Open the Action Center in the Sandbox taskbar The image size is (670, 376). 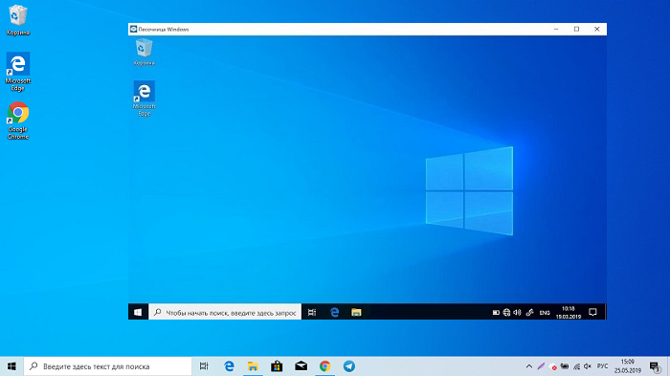point(592,312)
